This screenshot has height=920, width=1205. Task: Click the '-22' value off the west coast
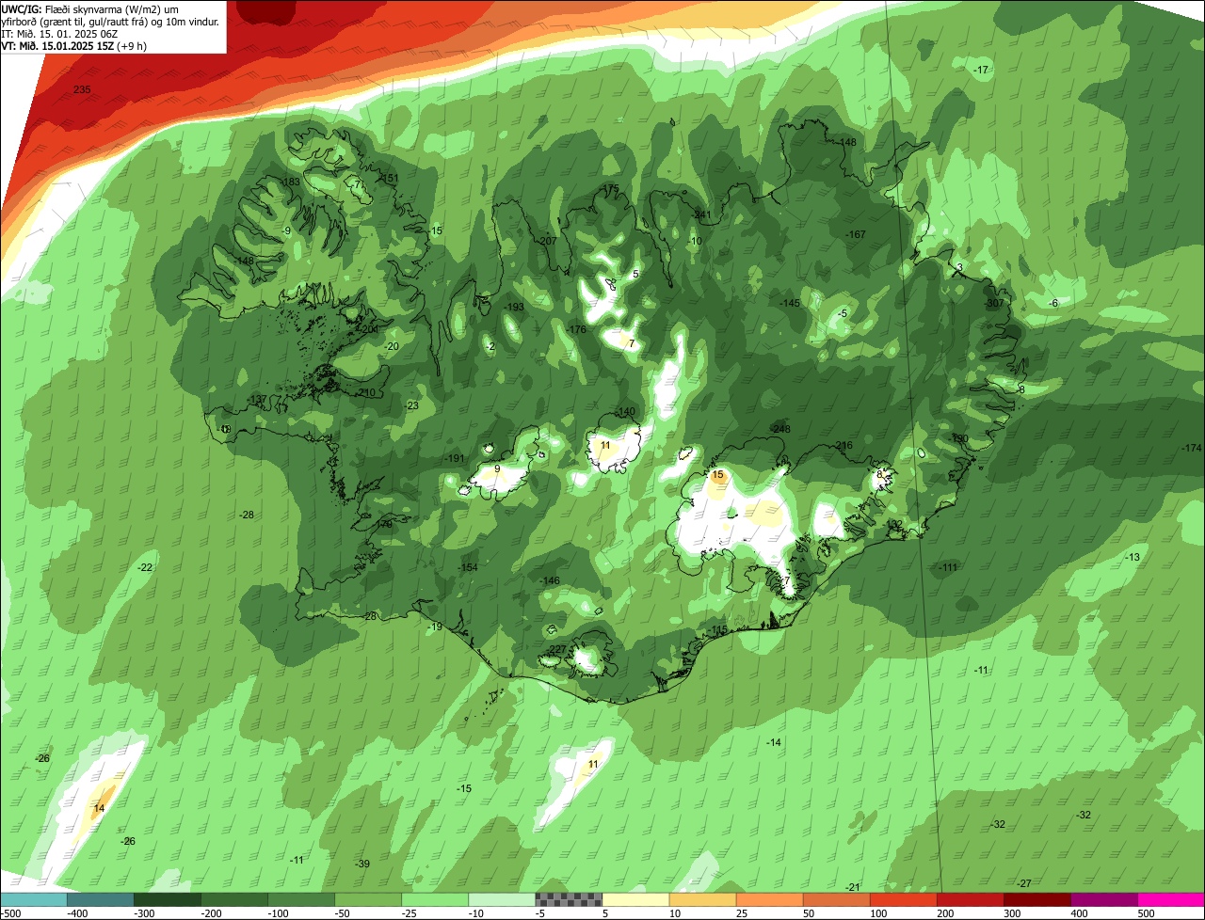144,568
